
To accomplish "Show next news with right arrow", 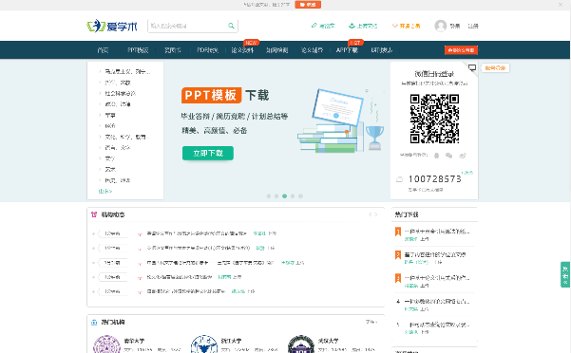I will pos(376,214).
